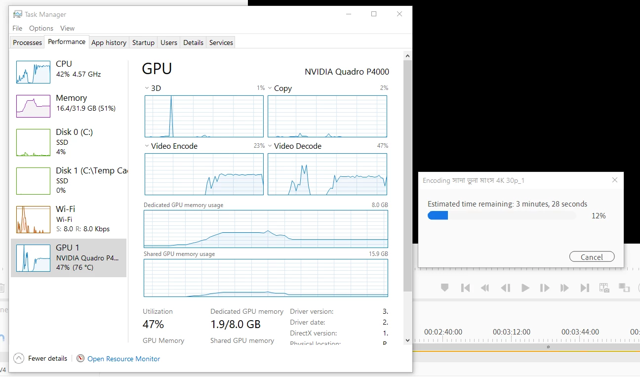Switch to the App history tab
Viewport: 640px width, 377px height.
pyautogui.click(x=109, y=42)
